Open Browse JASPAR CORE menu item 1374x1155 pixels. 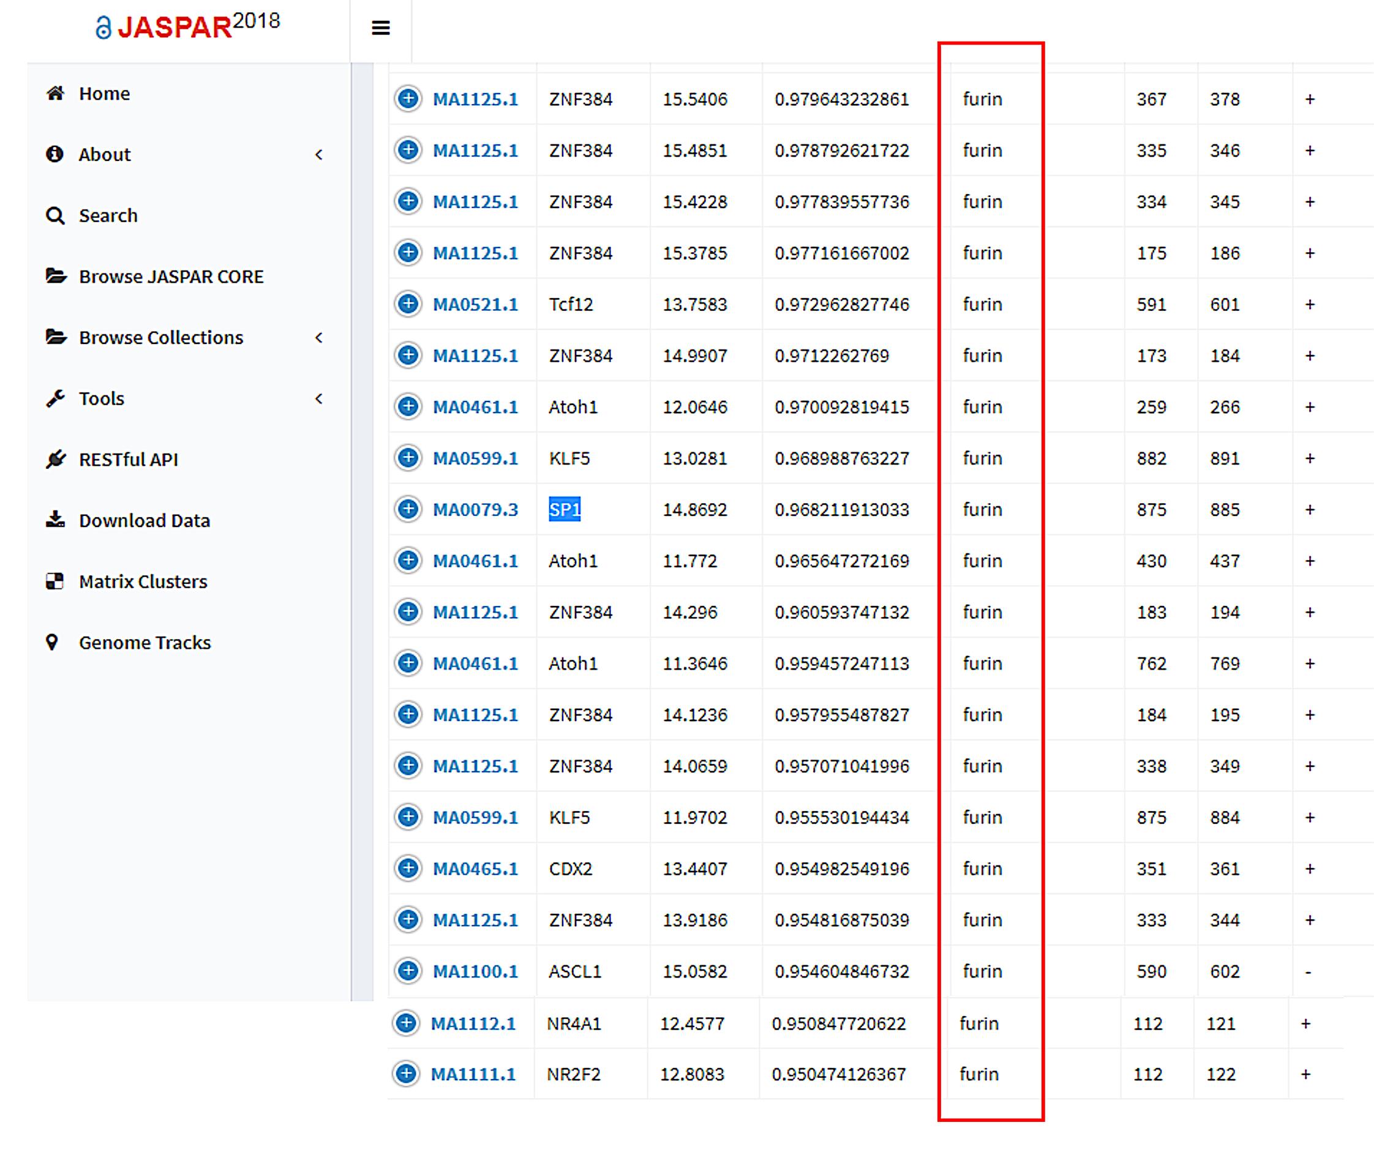(171, 276)
